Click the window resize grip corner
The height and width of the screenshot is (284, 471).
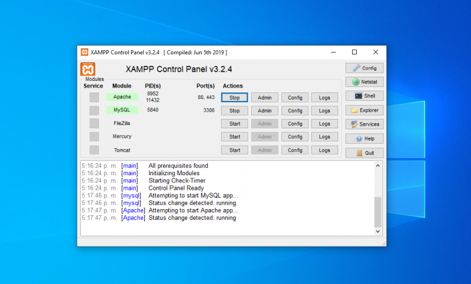point(383,244)
